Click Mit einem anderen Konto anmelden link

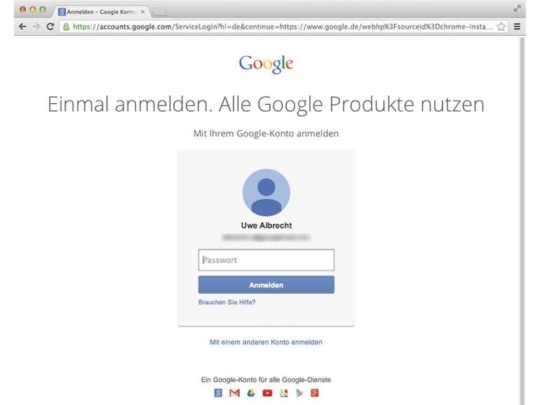[266, 342]
